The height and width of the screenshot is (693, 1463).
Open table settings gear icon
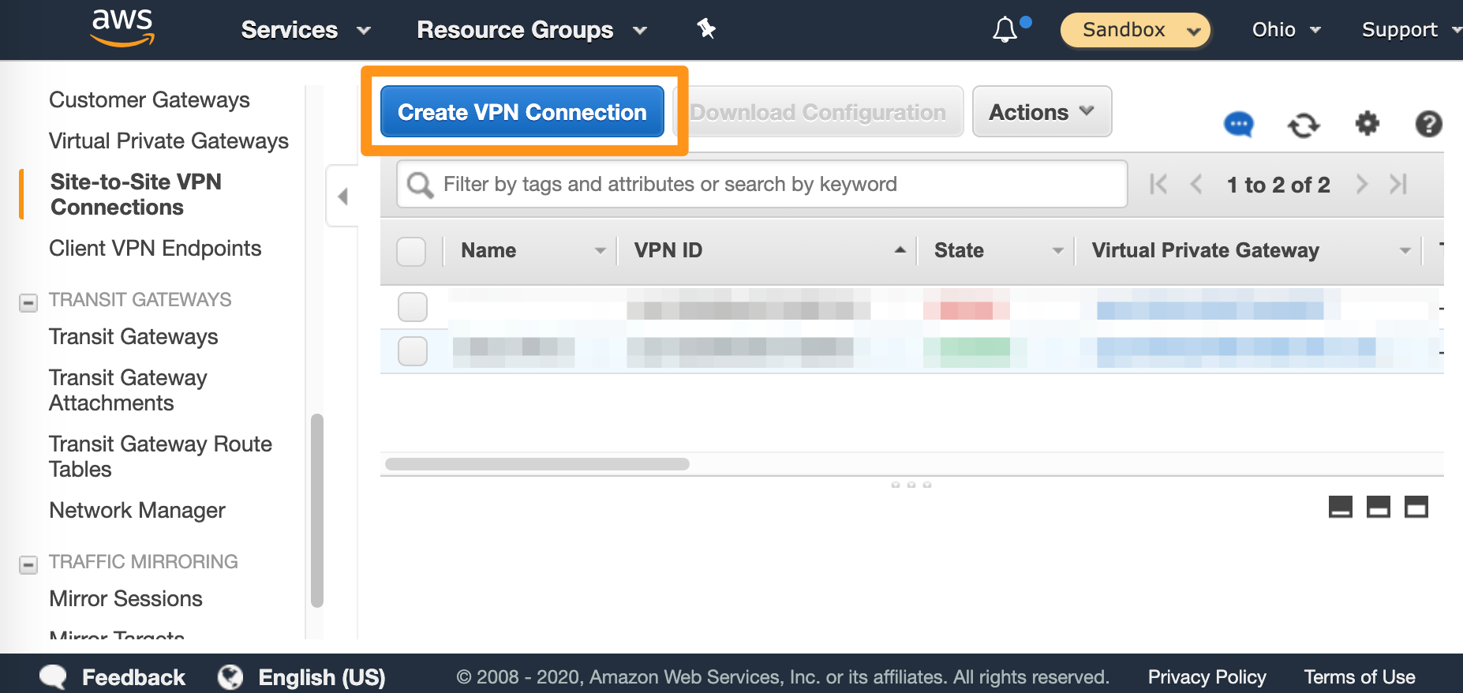click(x=1367, y=124)
